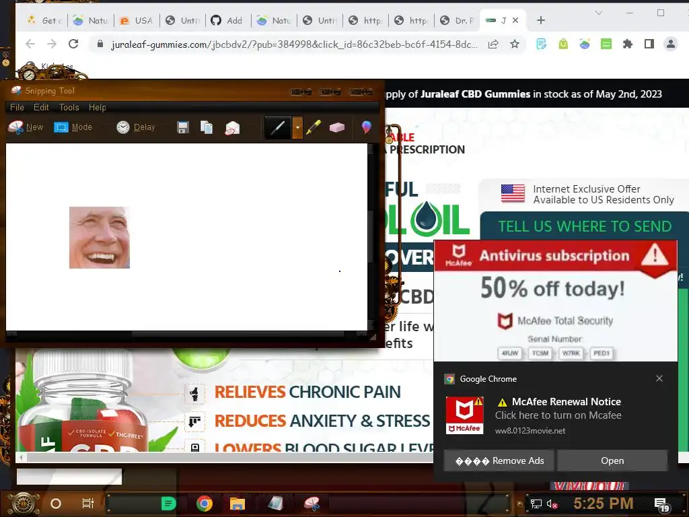Screen dimensions: 689x517
Task: Switch to the Dr. P tab
Action: coord(457,20)
